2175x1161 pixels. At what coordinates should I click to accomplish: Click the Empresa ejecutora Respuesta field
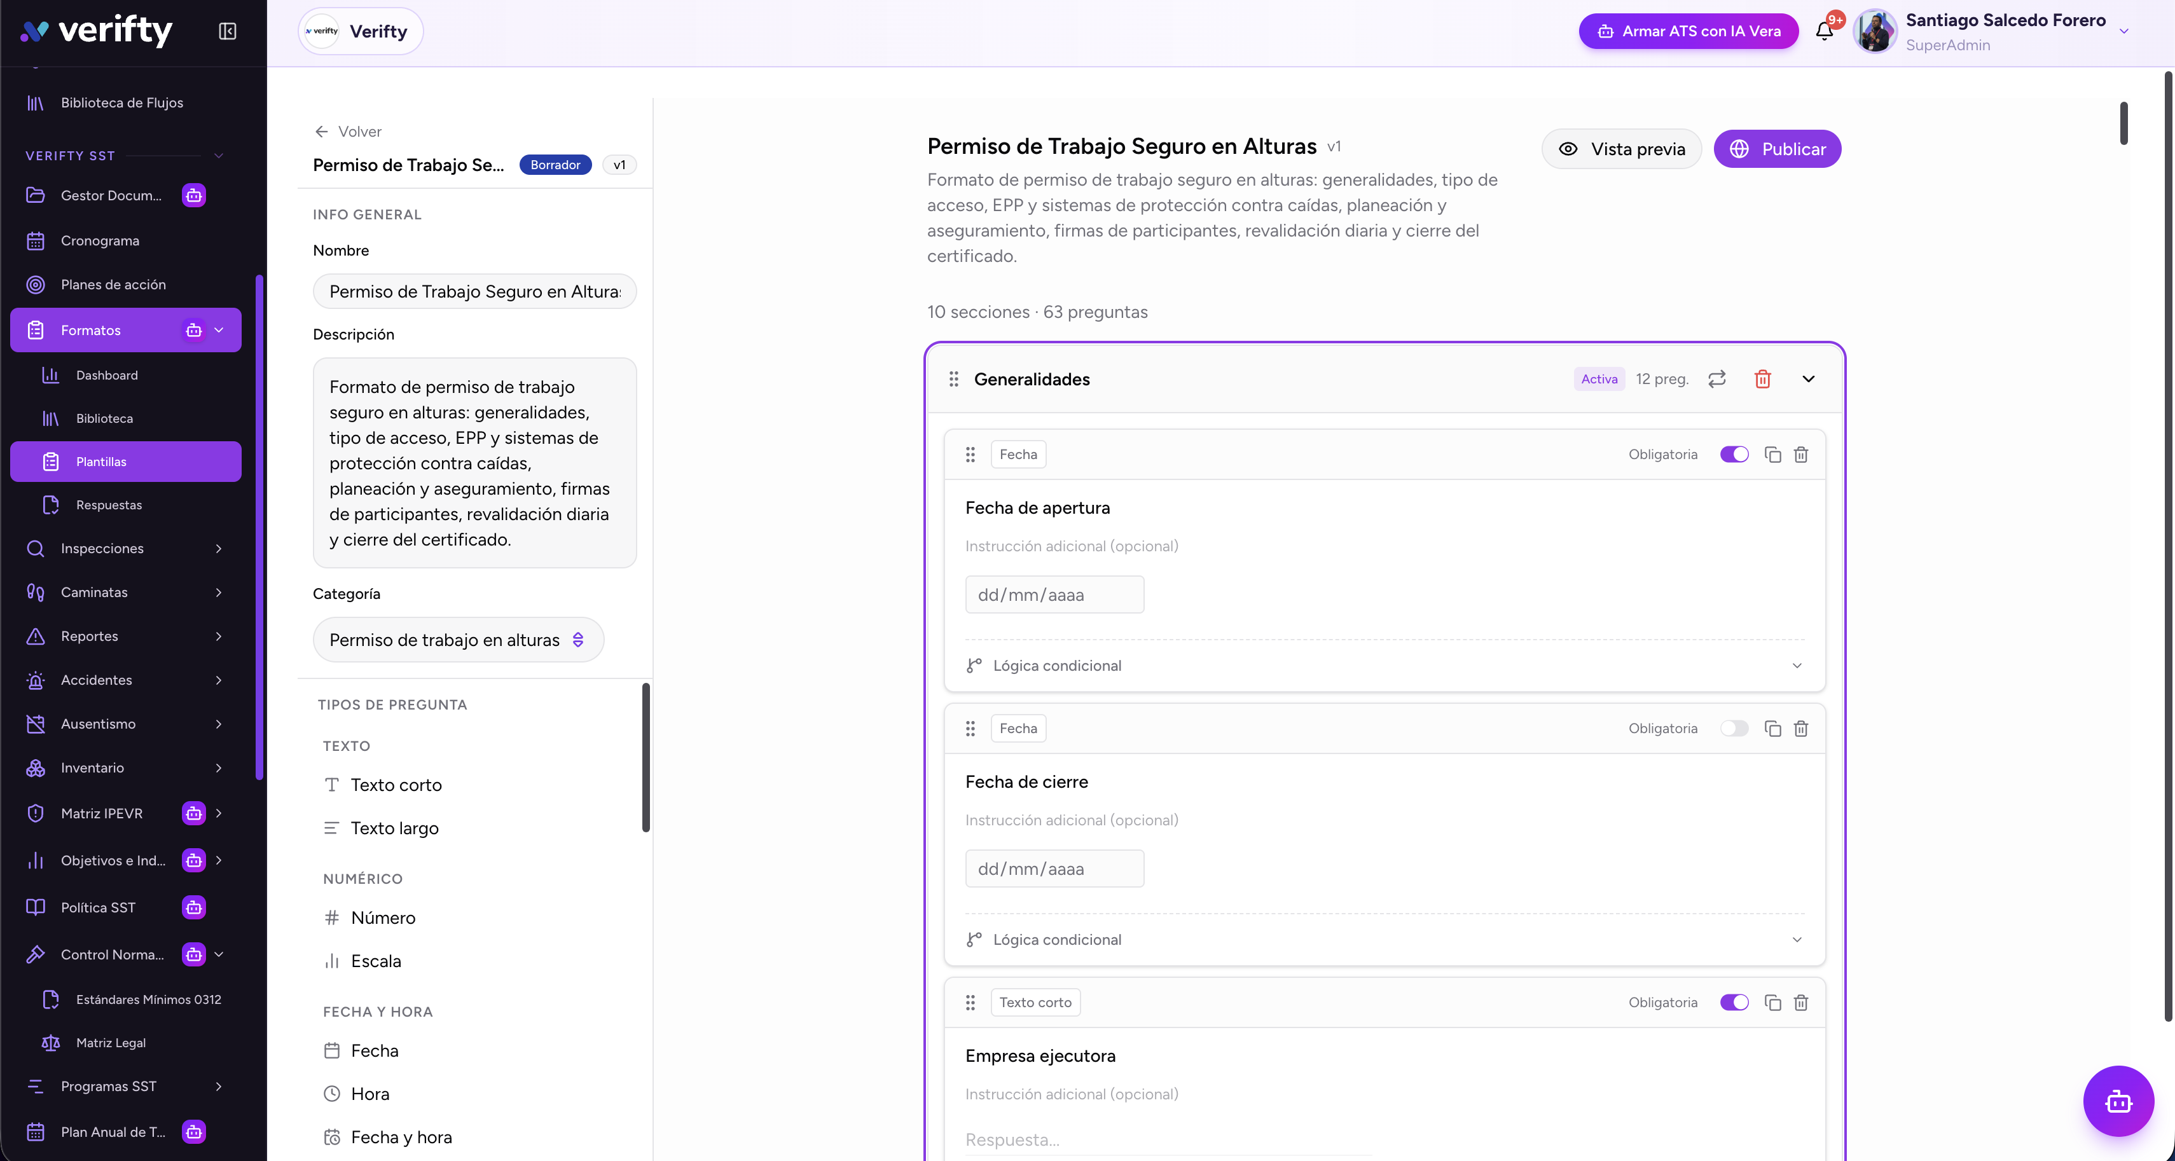[1170, 1140]
